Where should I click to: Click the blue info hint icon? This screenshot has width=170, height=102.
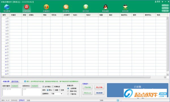(25, 81)
